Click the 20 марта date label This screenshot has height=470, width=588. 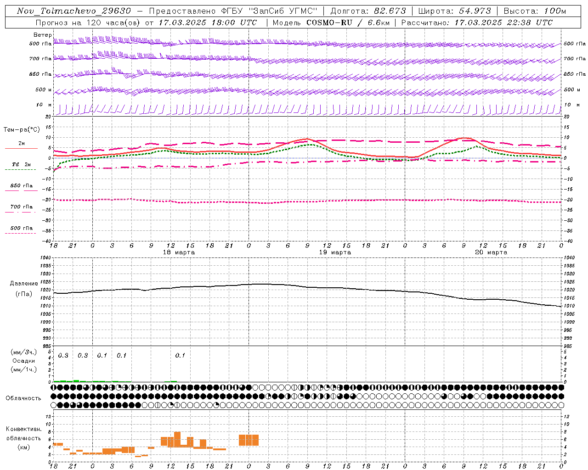coord(491,252)
